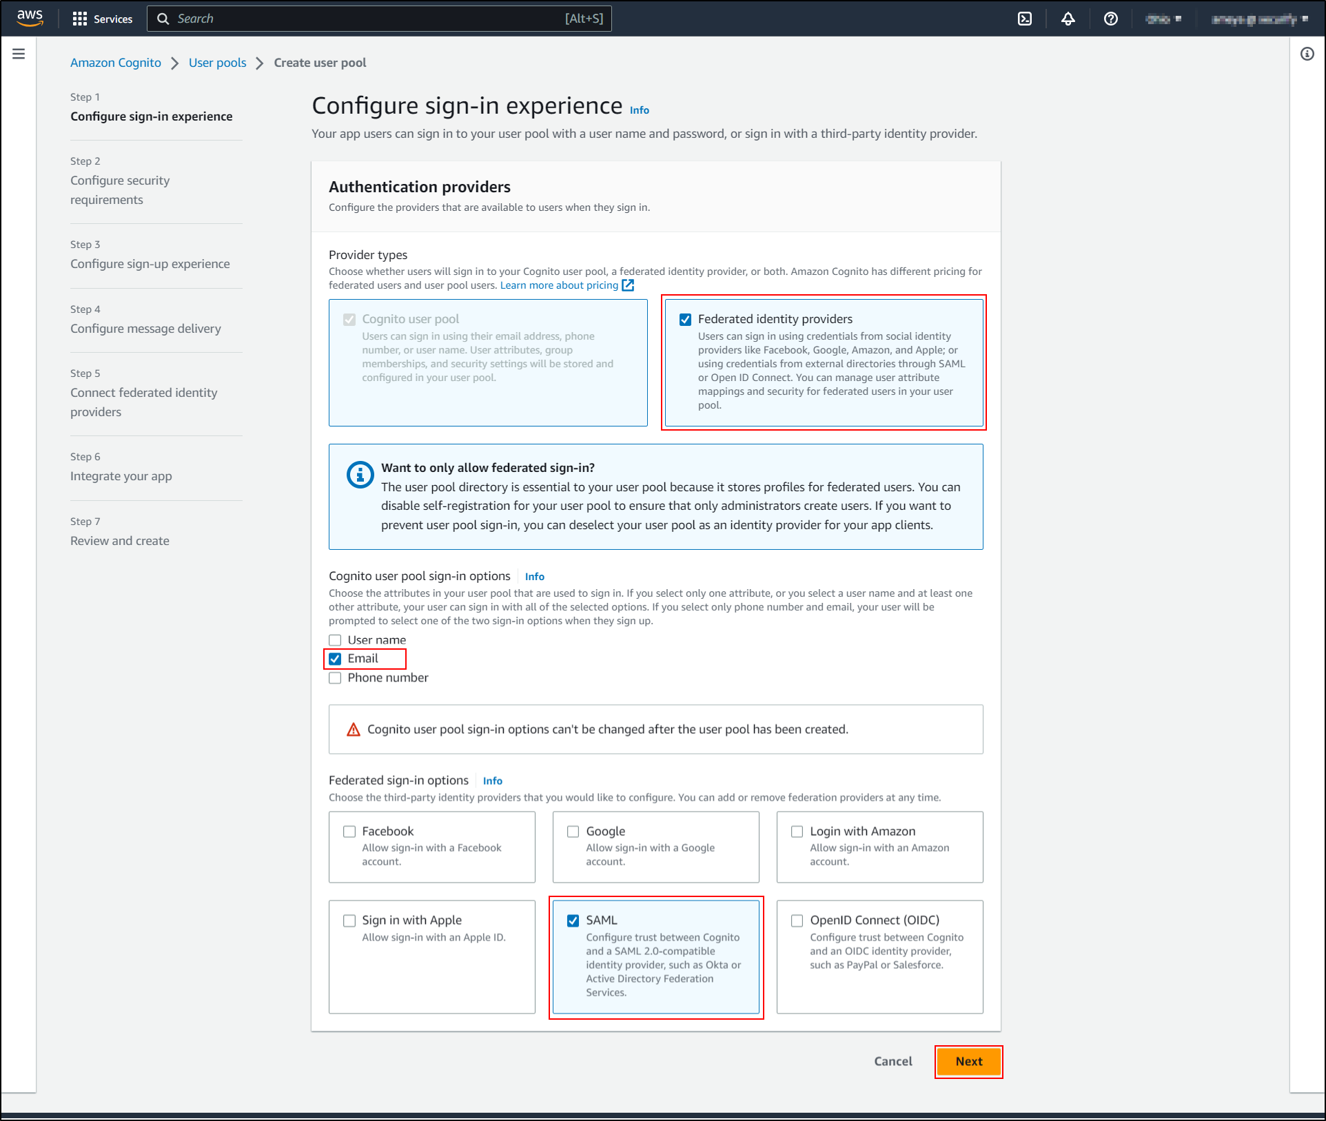The image size is (1326, 1121).
Task: Launch AWS CloudShell from the top bar
Action: click(x=1025, y=19)
